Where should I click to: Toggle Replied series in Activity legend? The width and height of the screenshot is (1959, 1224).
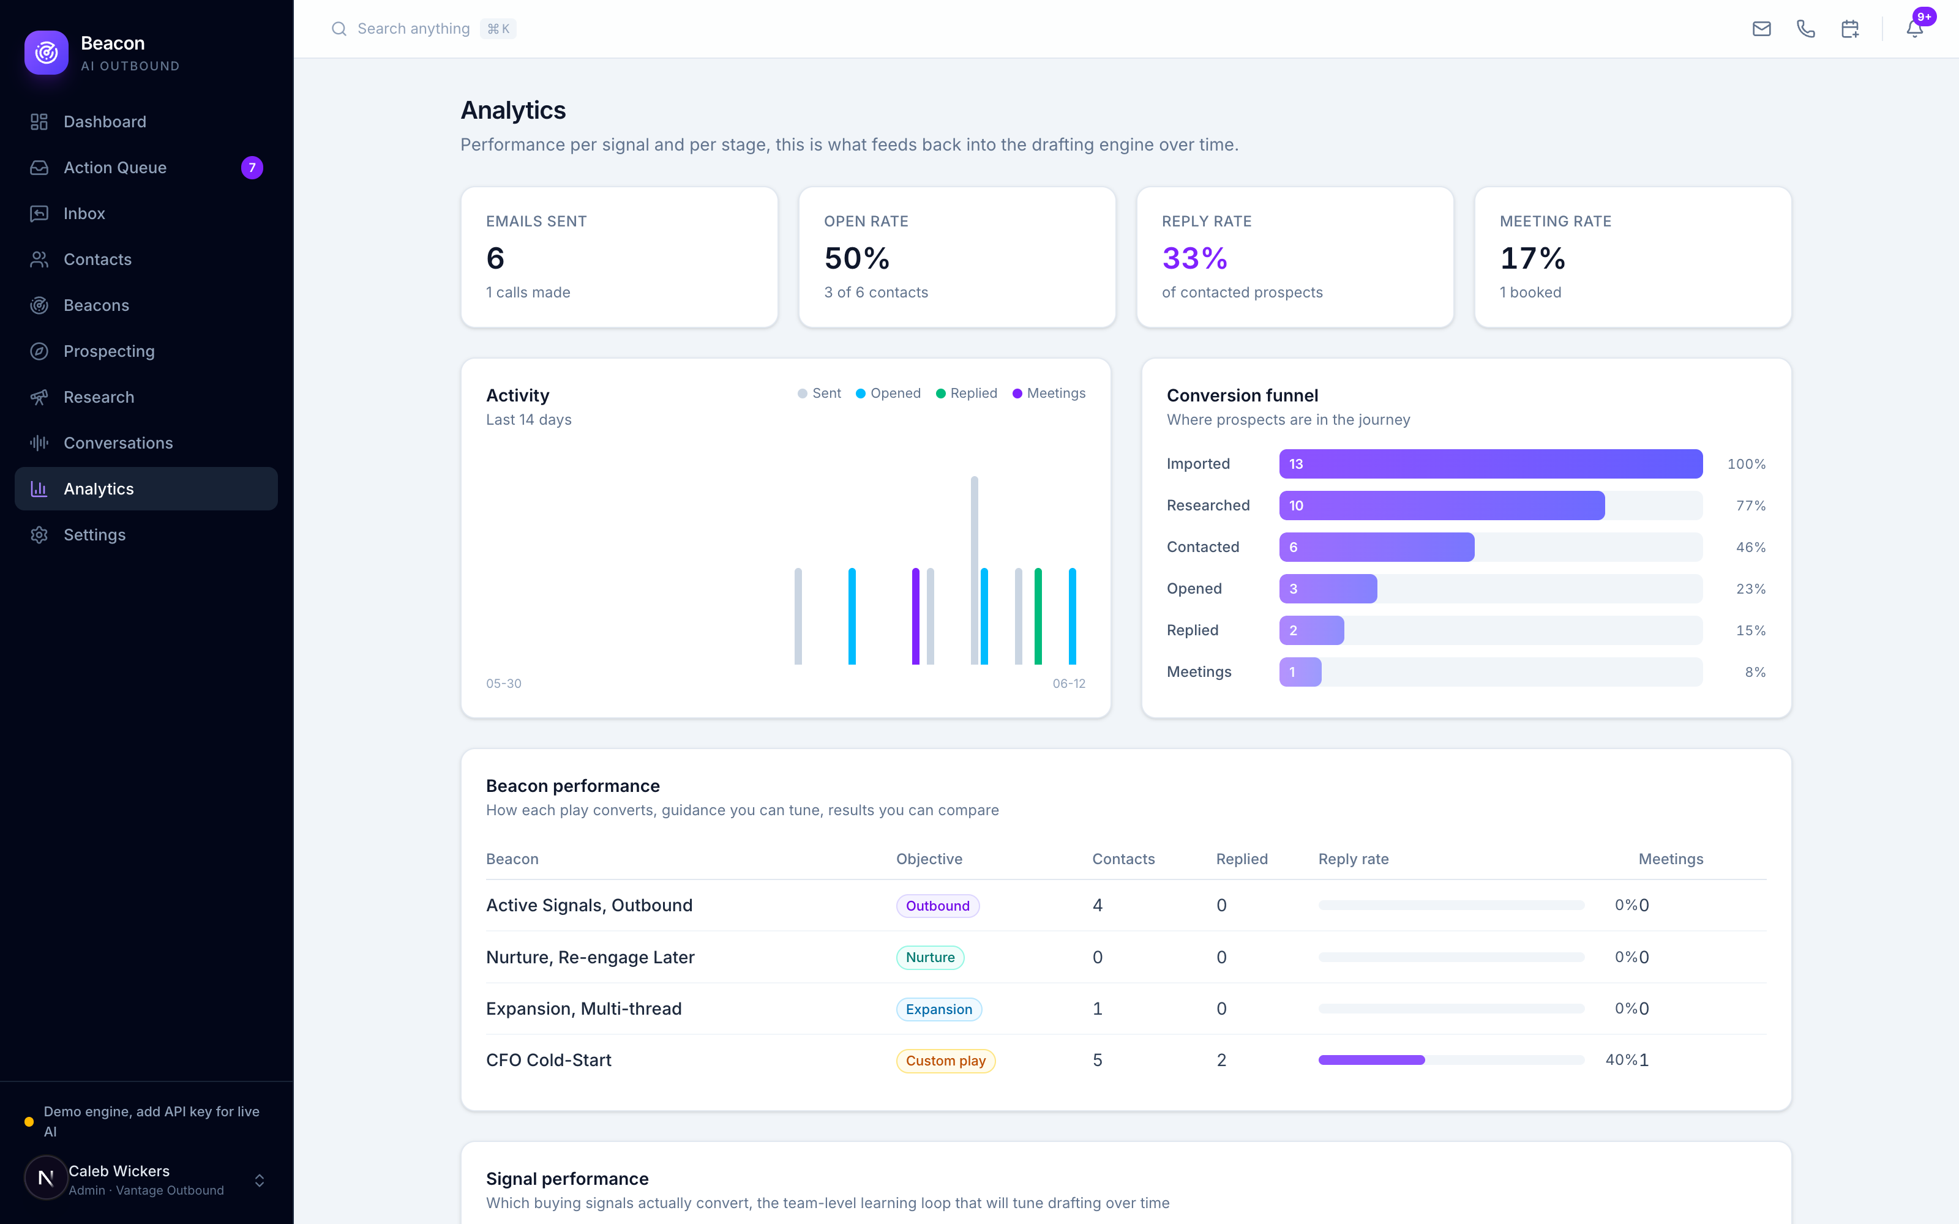click(x=967, y=394)
